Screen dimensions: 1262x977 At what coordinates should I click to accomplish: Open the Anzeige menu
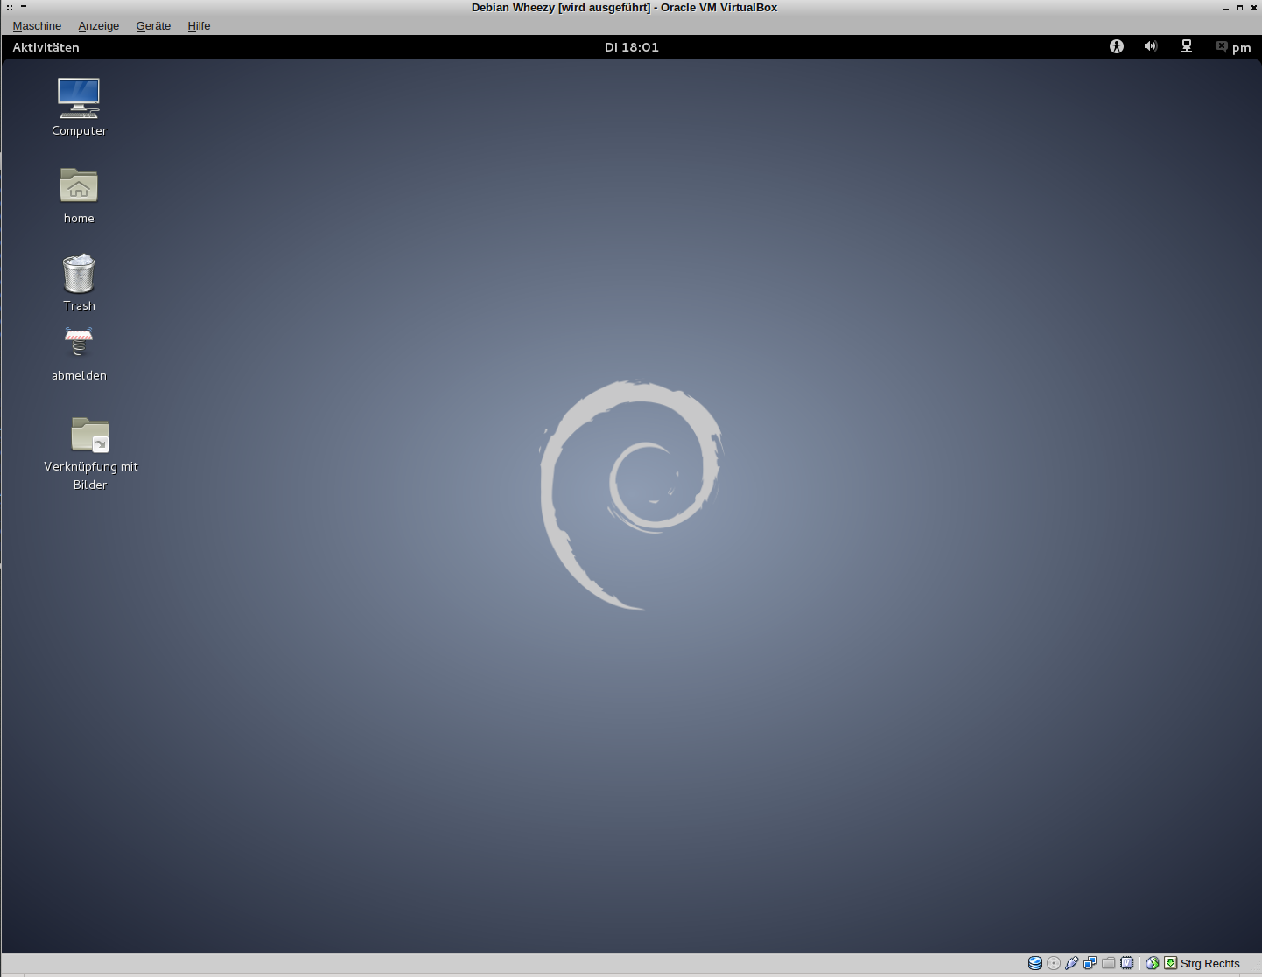[98, 26]
